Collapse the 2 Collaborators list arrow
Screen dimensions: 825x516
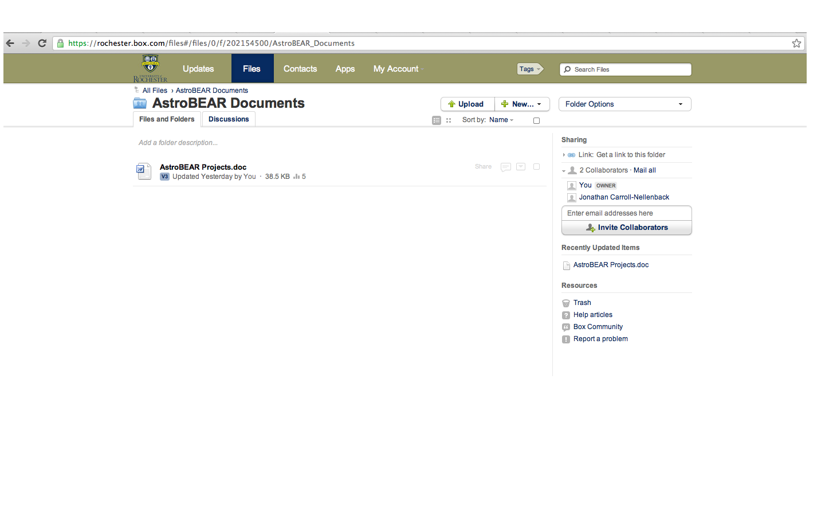click(564, 171)
